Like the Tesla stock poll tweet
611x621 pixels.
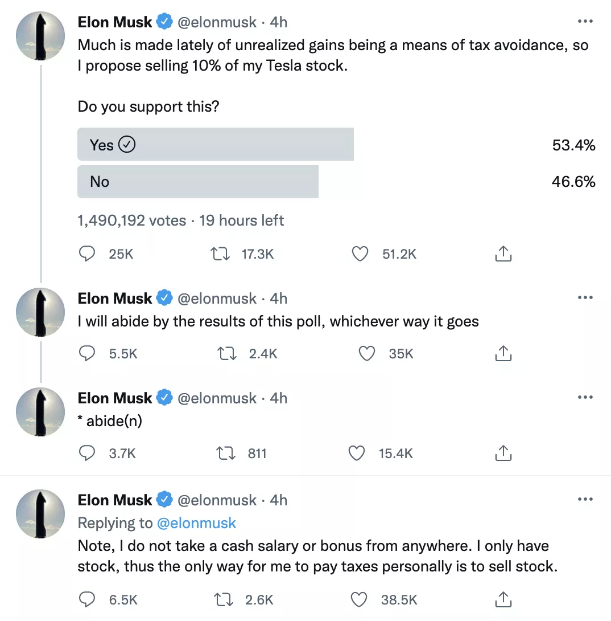point(360,254)
